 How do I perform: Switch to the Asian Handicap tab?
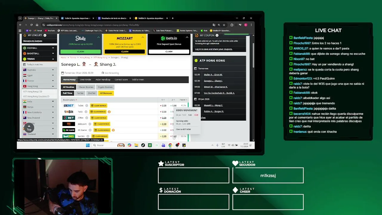coord(103,79)
